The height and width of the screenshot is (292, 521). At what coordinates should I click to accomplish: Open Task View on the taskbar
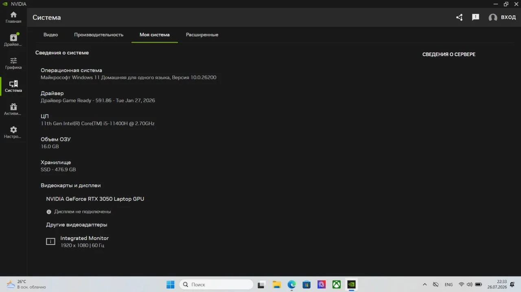(262, 285)
